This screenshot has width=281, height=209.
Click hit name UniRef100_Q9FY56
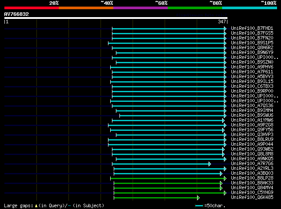click(x=252, y=130)
